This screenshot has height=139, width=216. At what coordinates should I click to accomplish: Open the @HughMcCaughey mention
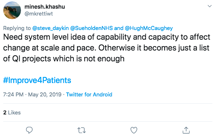click(149, 28)
